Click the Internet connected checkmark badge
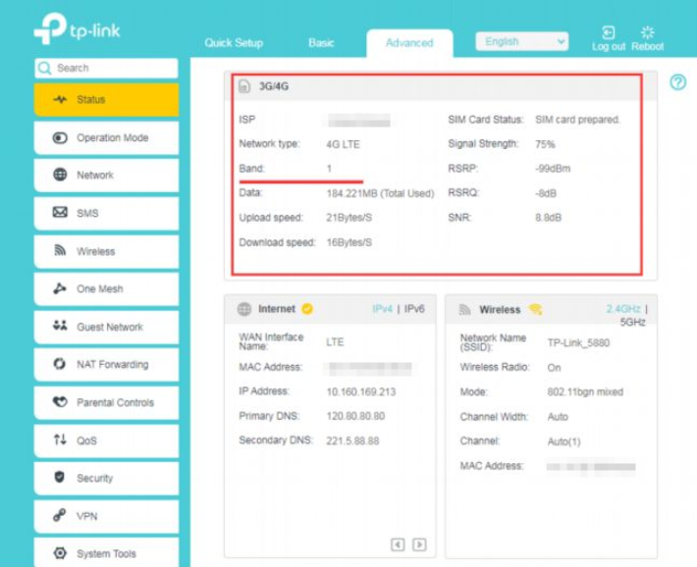Screen dimensions: 697x567 pyautogui.click(x=307, y=308)
